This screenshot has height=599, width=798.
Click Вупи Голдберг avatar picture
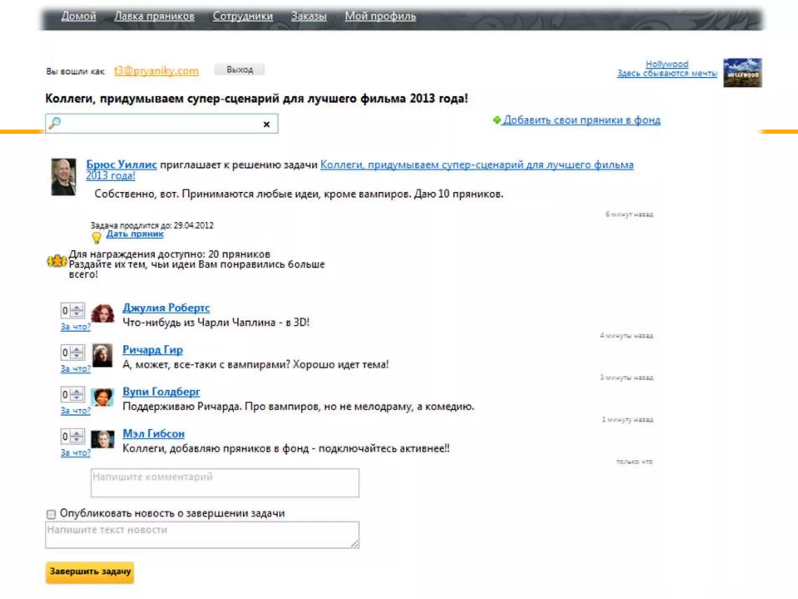click(x=103, y=397)
